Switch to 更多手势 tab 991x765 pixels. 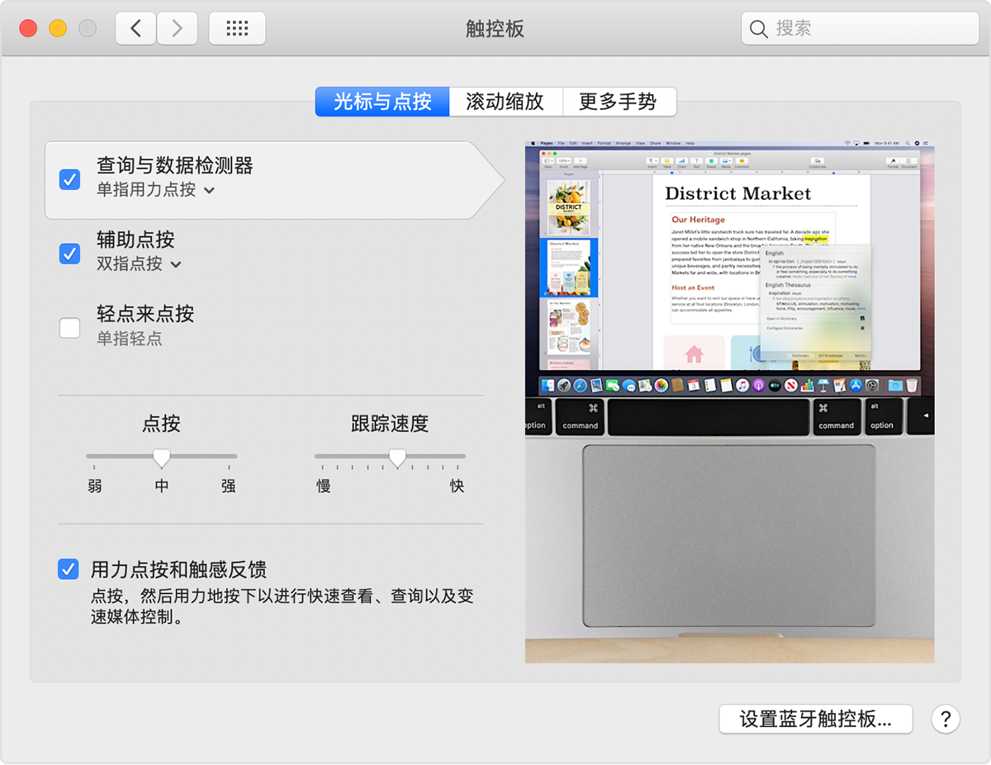tap(619, 102)
